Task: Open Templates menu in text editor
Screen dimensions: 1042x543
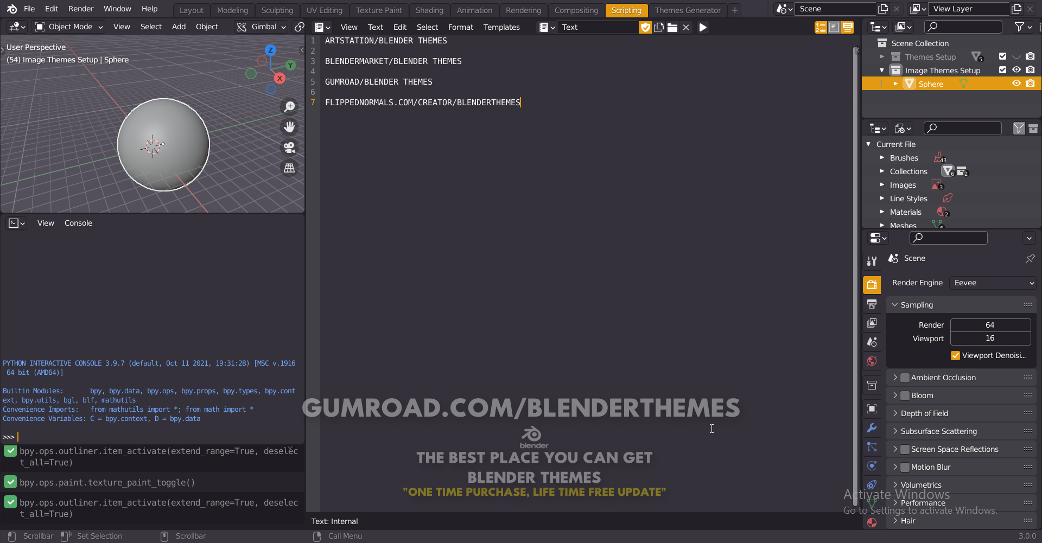Action: point(501,27)
